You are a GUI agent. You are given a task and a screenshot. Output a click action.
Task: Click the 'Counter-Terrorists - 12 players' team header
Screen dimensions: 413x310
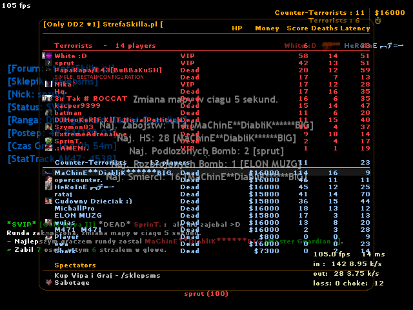click(122, 162)
